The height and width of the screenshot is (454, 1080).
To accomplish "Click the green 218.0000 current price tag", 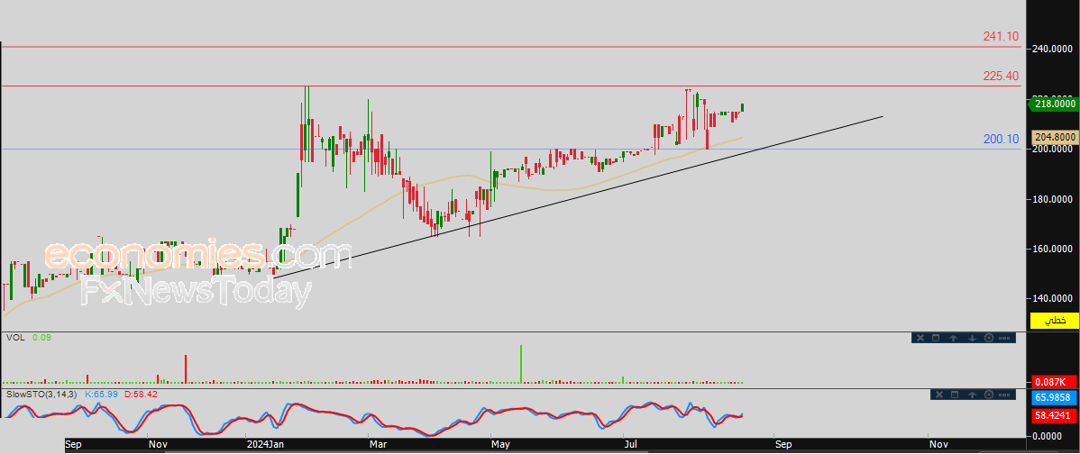I will point(1052,104).
